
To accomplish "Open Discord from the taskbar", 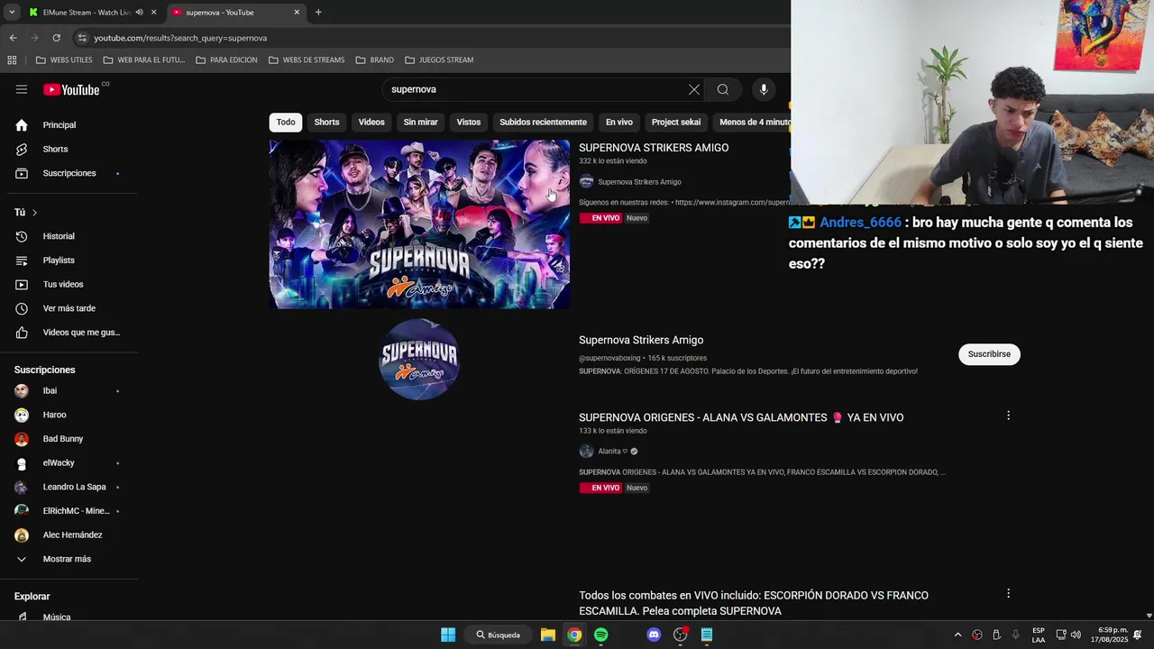I will coord(654,635).
